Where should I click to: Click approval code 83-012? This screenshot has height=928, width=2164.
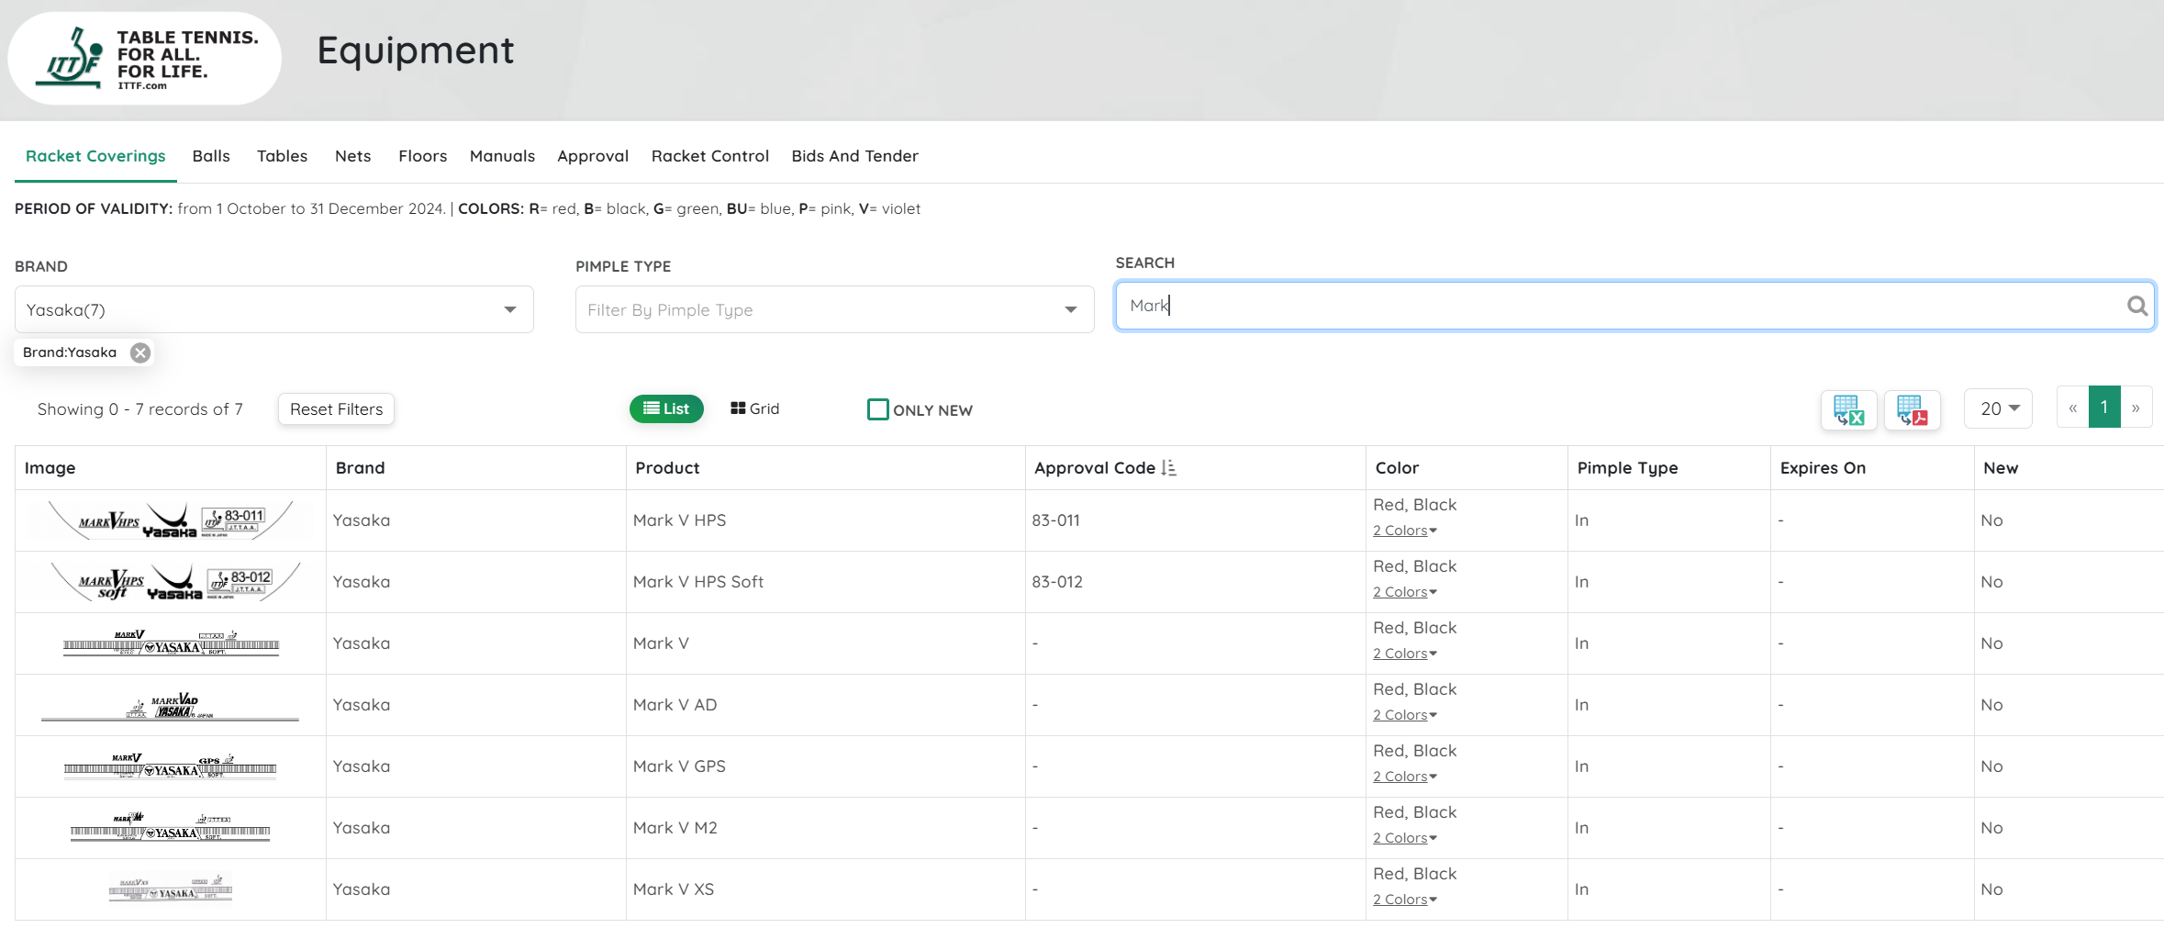[1057, 582]
